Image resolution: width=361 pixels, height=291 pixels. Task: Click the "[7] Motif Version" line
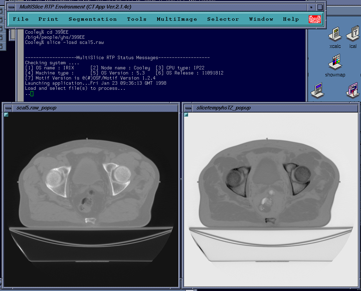point(90,78)
